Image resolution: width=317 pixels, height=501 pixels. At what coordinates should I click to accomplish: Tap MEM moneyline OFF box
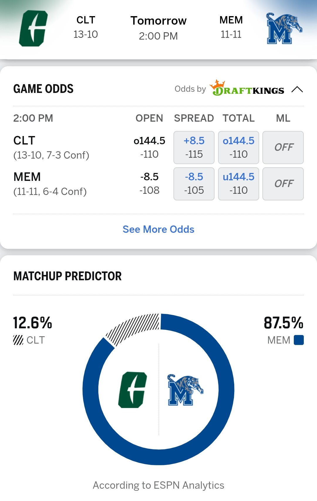(283, 184)
